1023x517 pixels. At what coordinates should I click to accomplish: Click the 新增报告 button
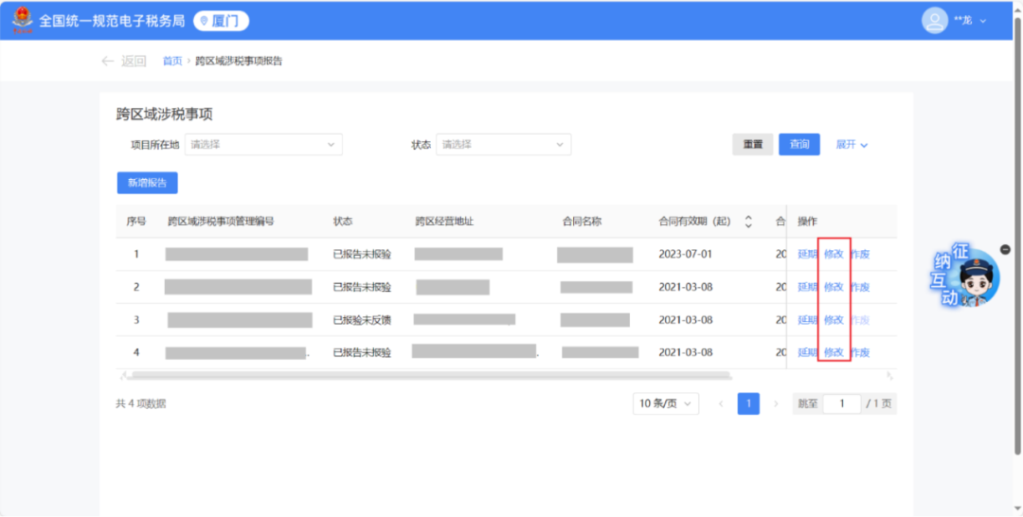coord(148,183)
